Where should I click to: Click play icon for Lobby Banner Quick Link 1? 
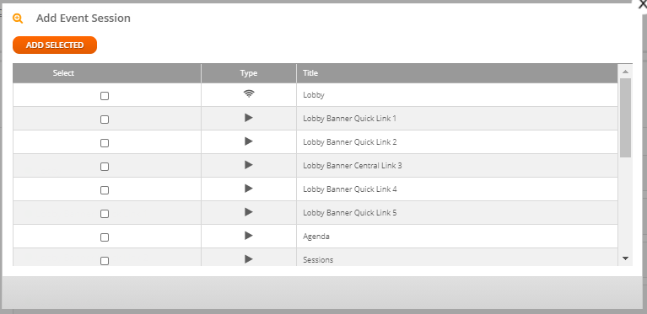click(x=248, y=118)
